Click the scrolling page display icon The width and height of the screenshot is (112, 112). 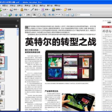pos(67,15)
